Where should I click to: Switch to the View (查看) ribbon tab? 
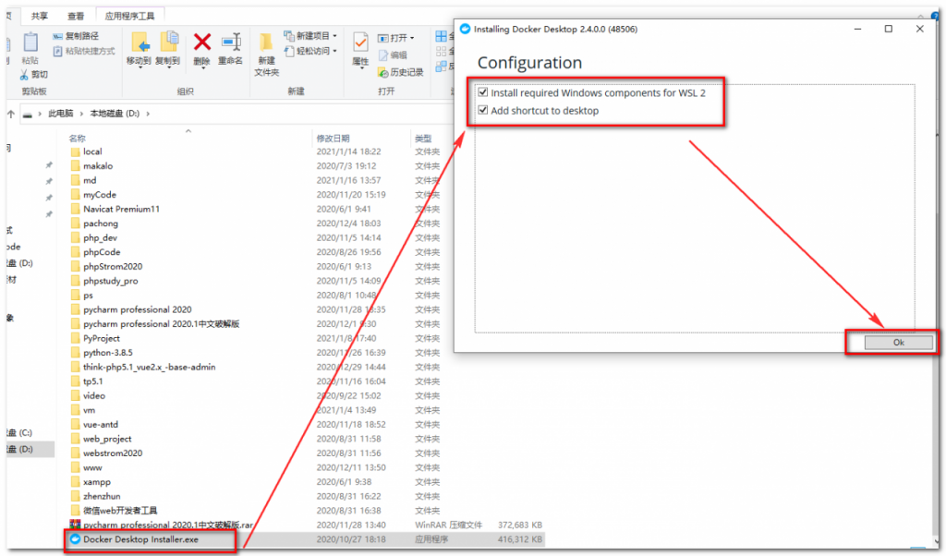pos(75,16)
